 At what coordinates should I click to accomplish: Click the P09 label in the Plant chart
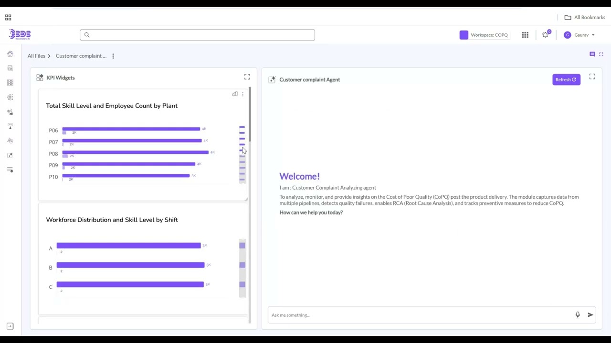point(53,165)
